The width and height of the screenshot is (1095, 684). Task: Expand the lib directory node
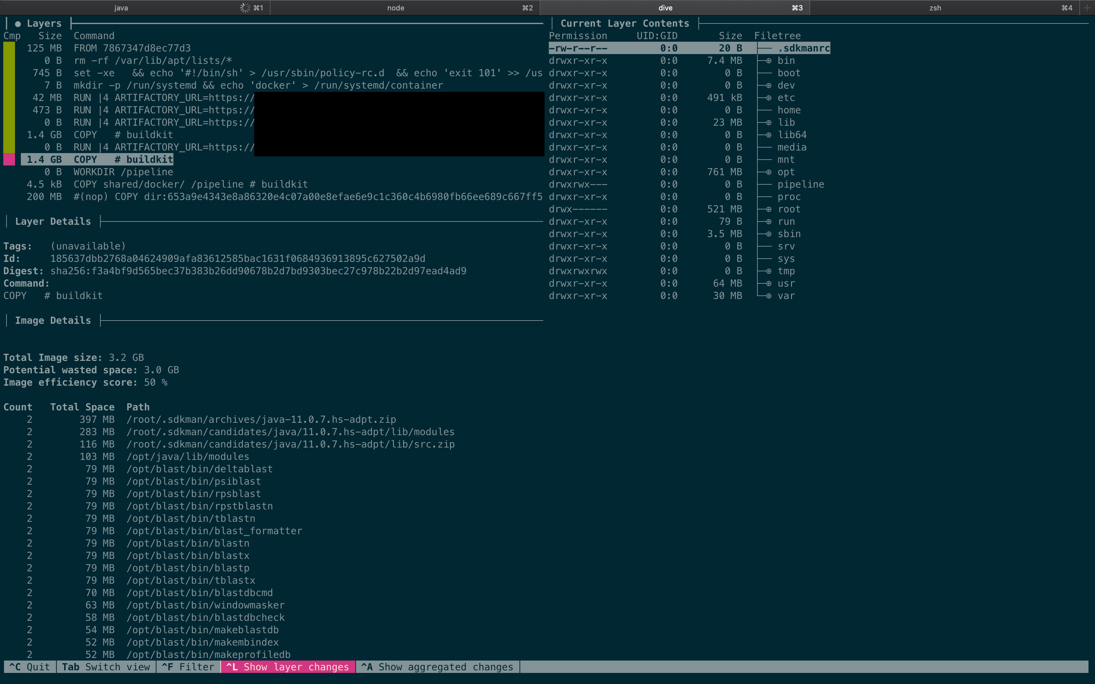click(768, 122)
